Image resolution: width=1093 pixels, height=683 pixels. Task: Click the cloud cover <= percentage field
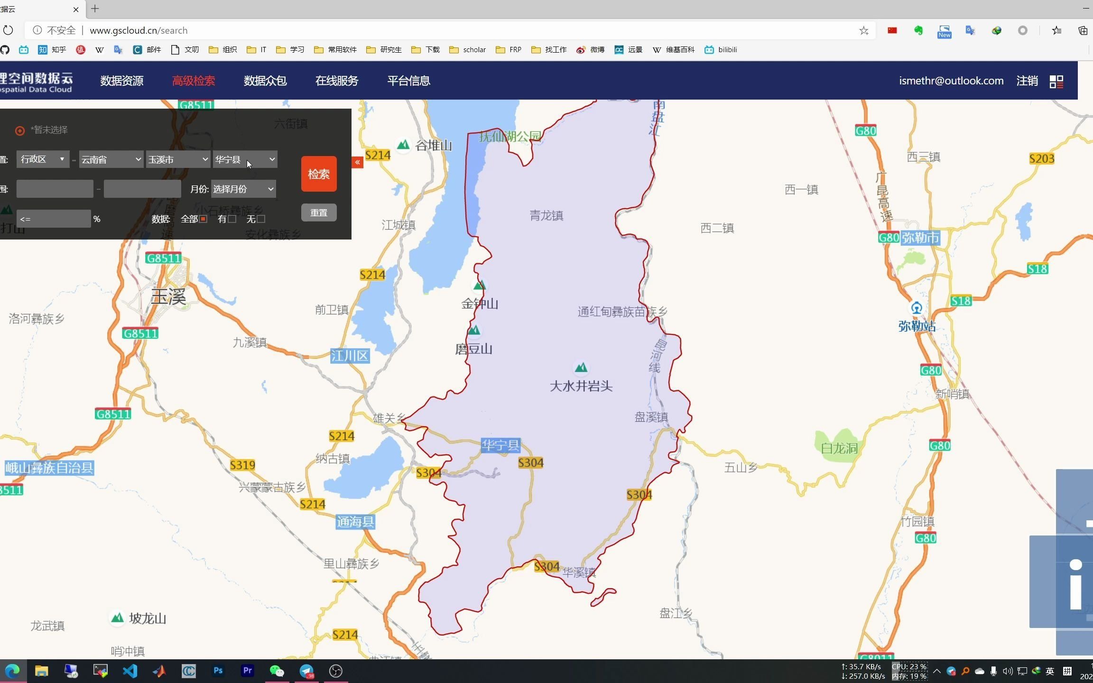pyautogui.click(x=54, y=219)
